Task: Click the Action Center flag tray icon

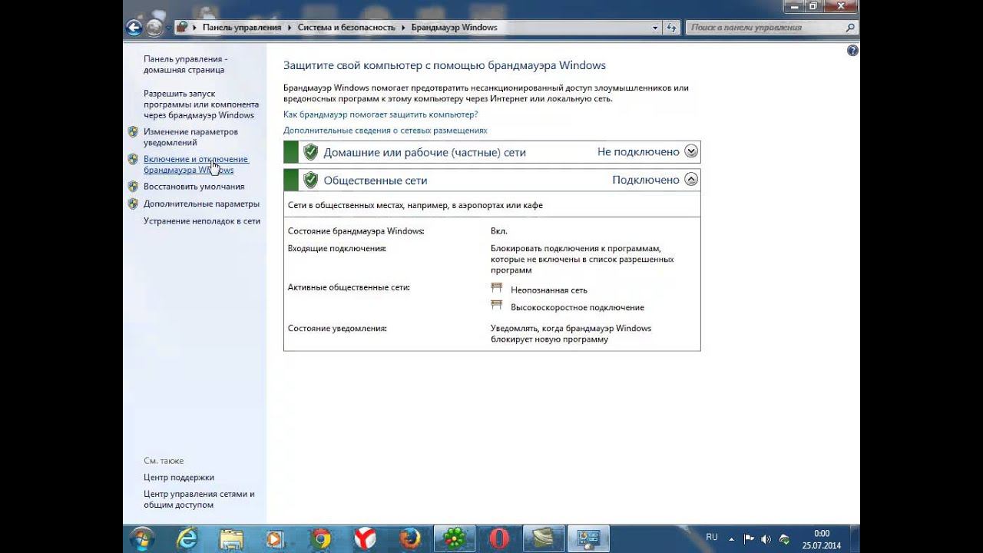Action: click(749, 539)
